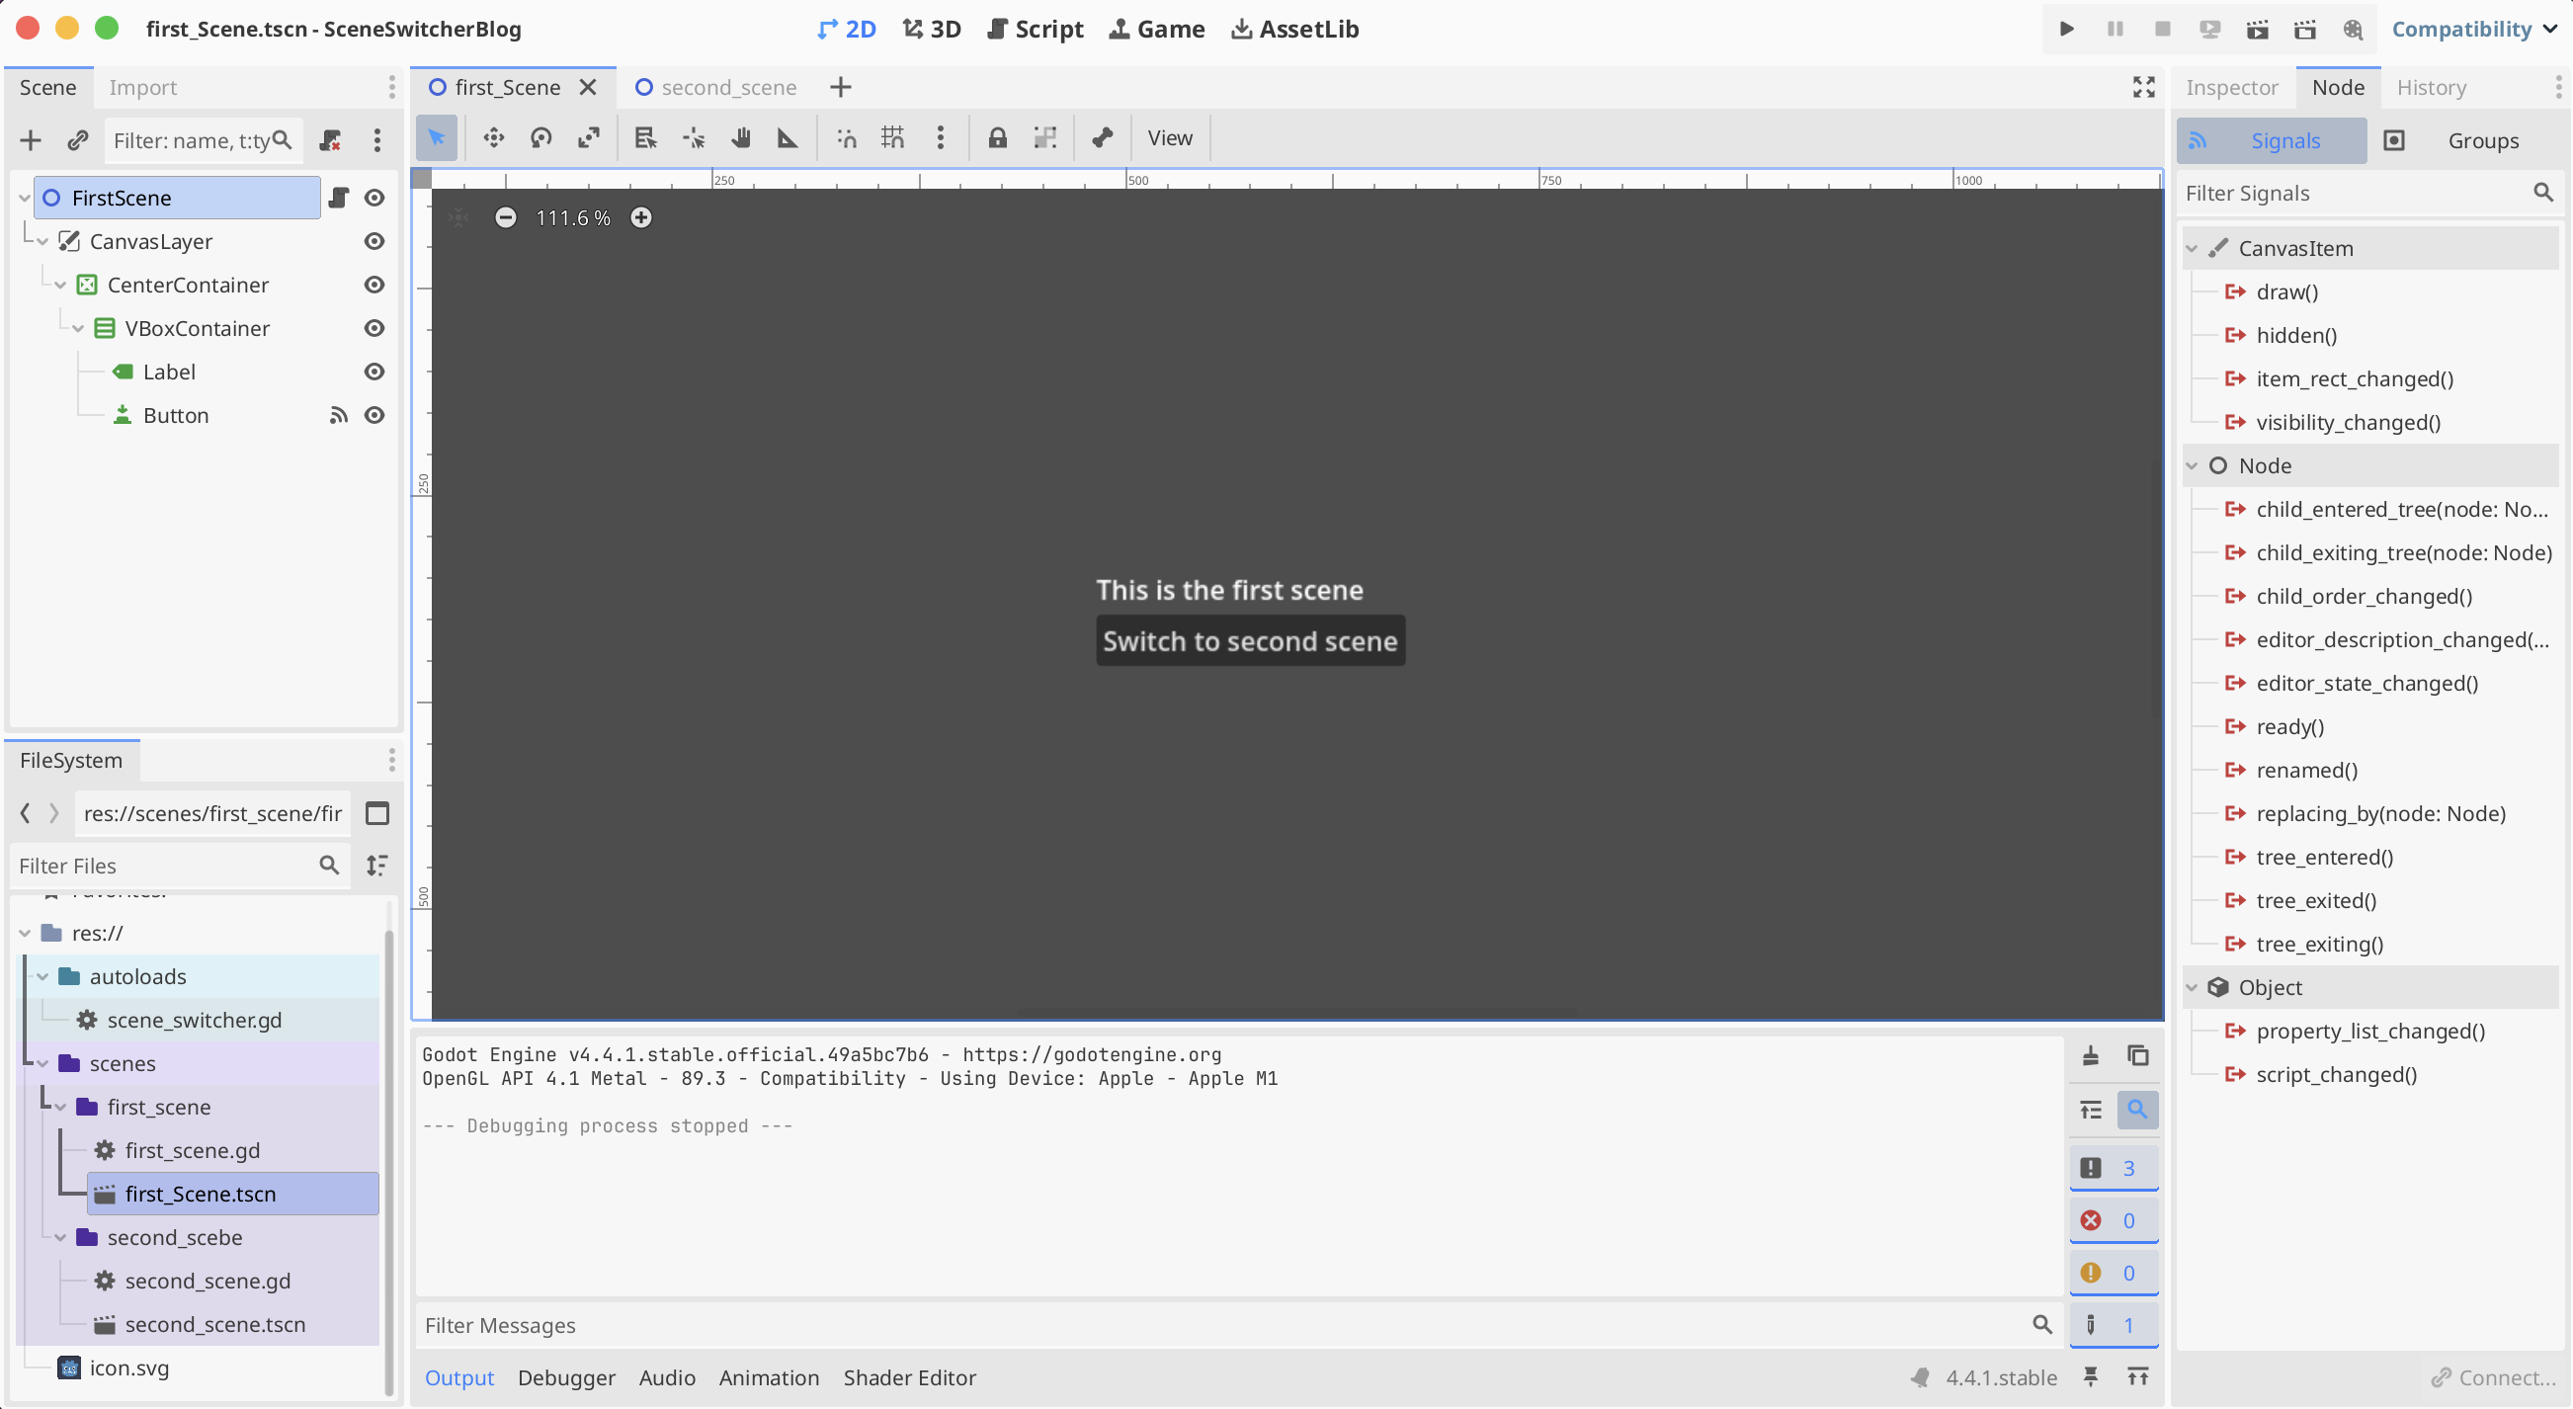Click the Filter Signals search field
2573x1409 pixels.
point(2353,193)
